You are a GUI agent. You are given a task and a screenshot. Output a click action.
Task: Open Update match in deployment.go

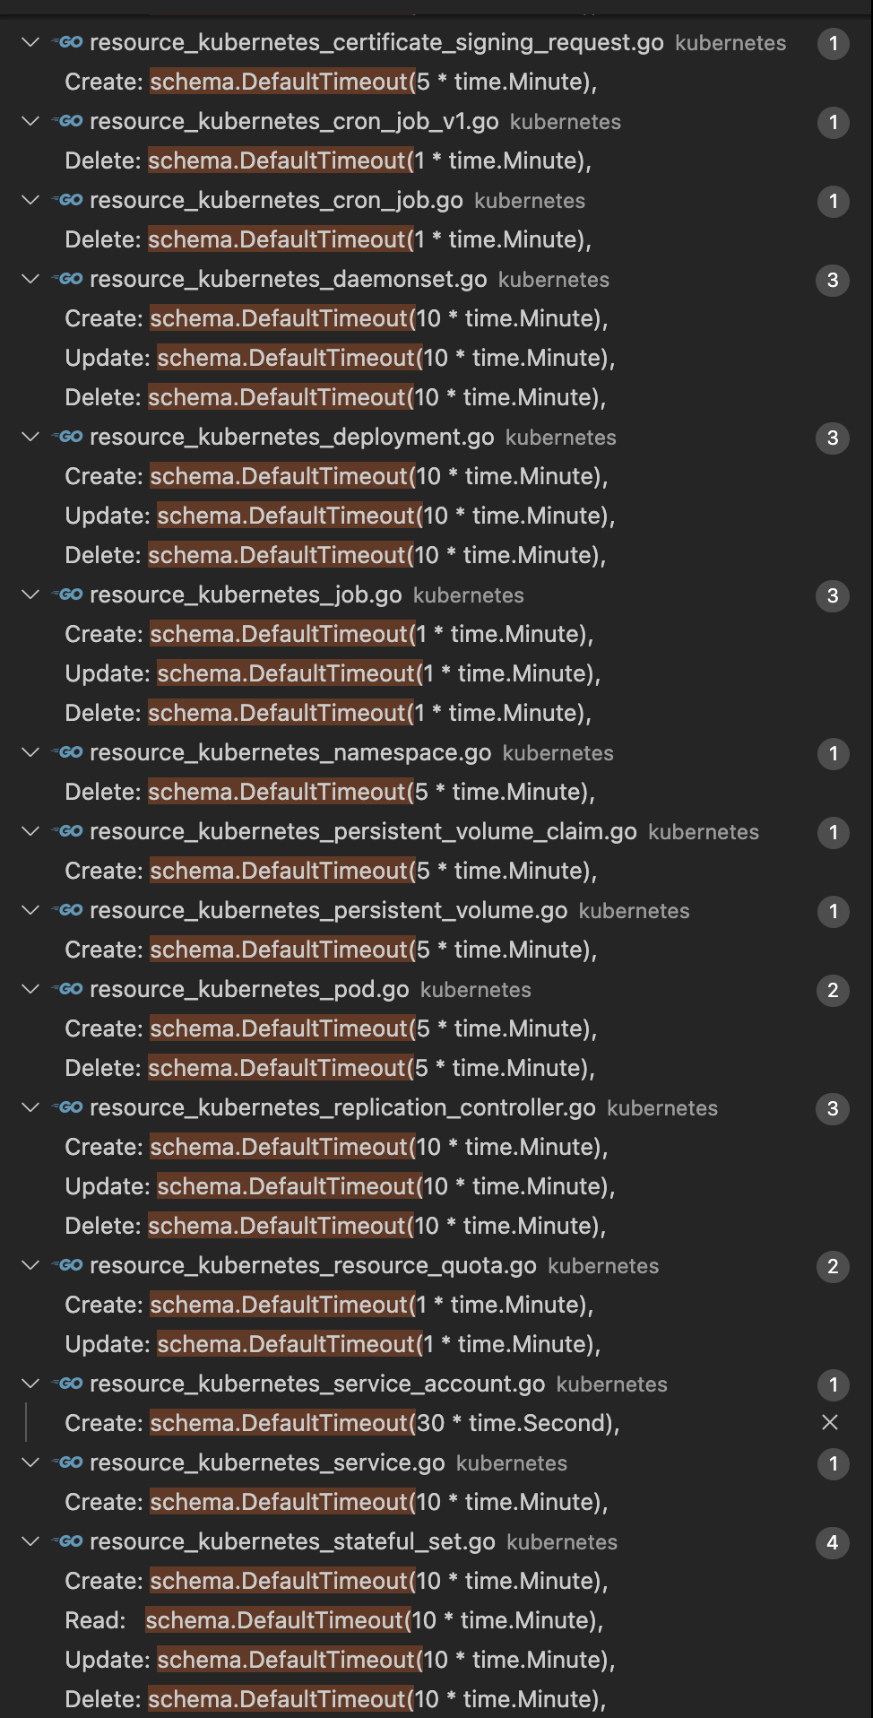tap(340, 516)
